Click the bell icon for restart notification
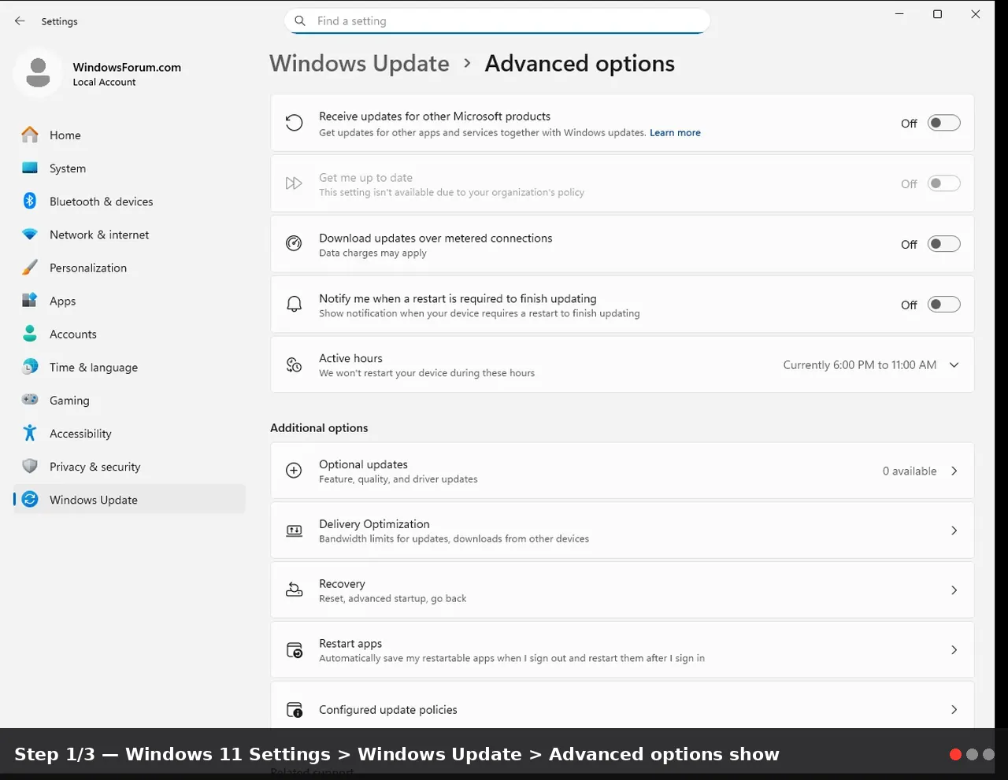Viewport: 1008px width, 780px height. tap(294, 304)
